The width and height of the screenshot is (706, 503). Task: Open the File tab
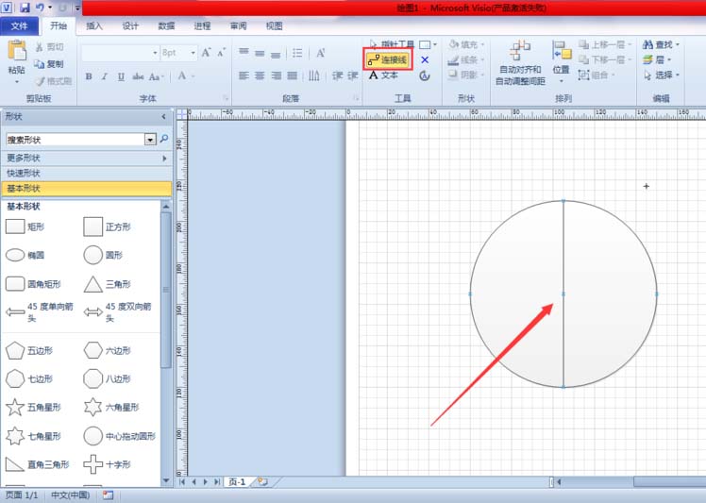pos(20,25)
